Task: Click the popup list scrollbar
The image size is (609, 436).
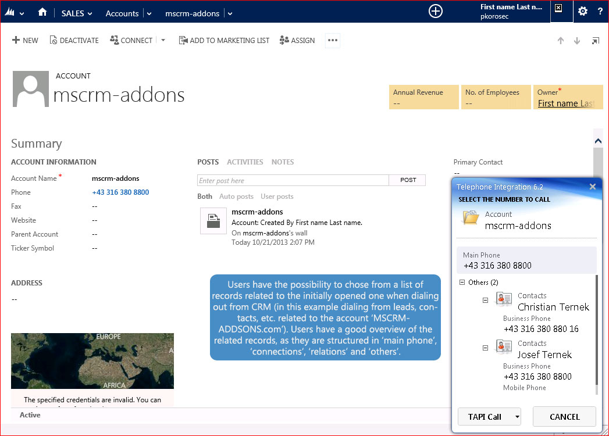Action: (597, 330)
